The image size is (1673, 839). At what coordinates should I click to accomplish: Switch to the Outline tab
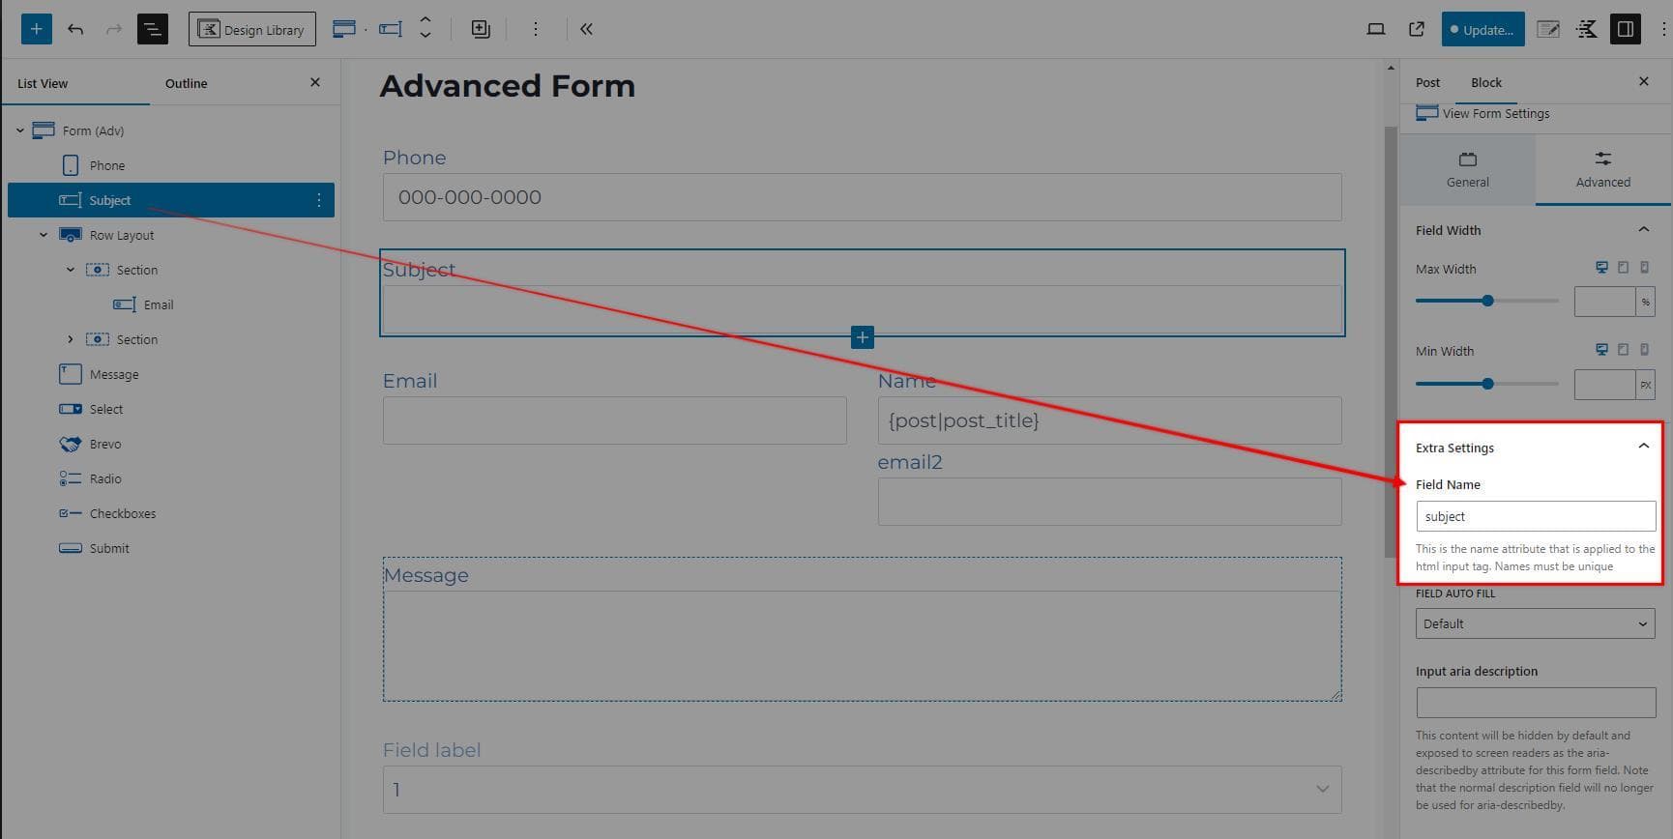pos(186,83)
